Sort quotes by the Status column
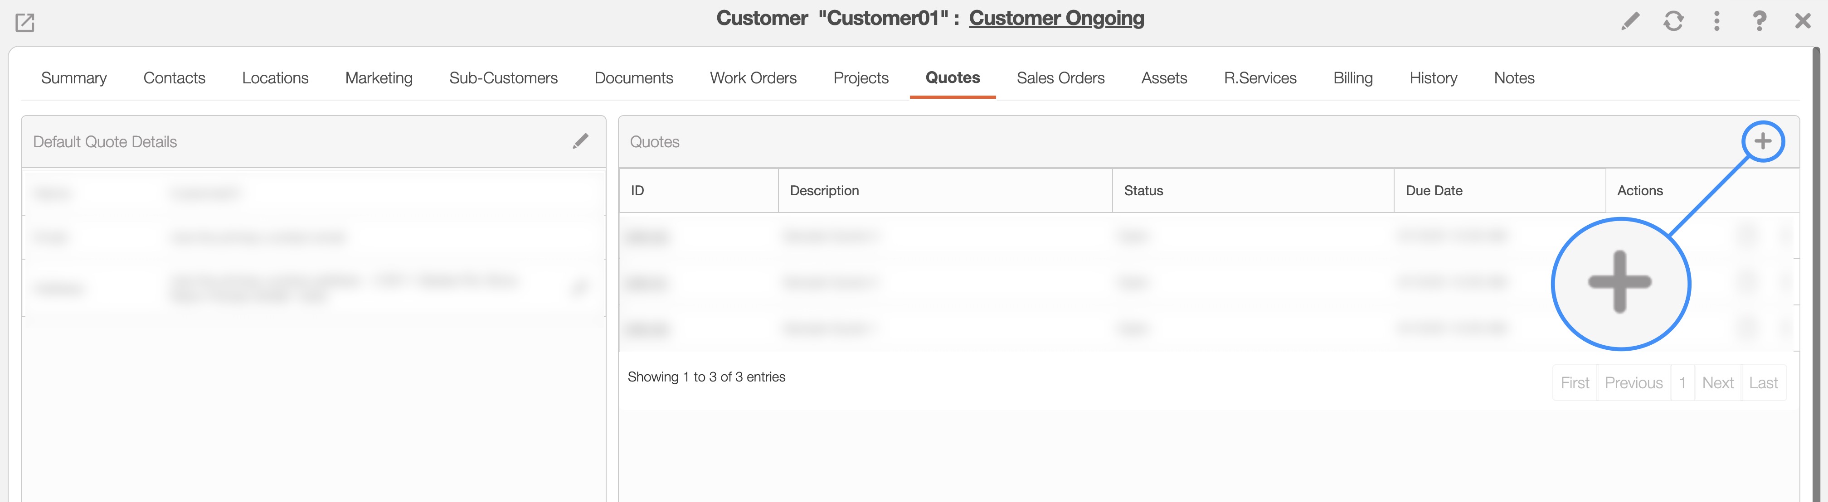This screenshot has width=1828, height=502. coord(1143,191)
